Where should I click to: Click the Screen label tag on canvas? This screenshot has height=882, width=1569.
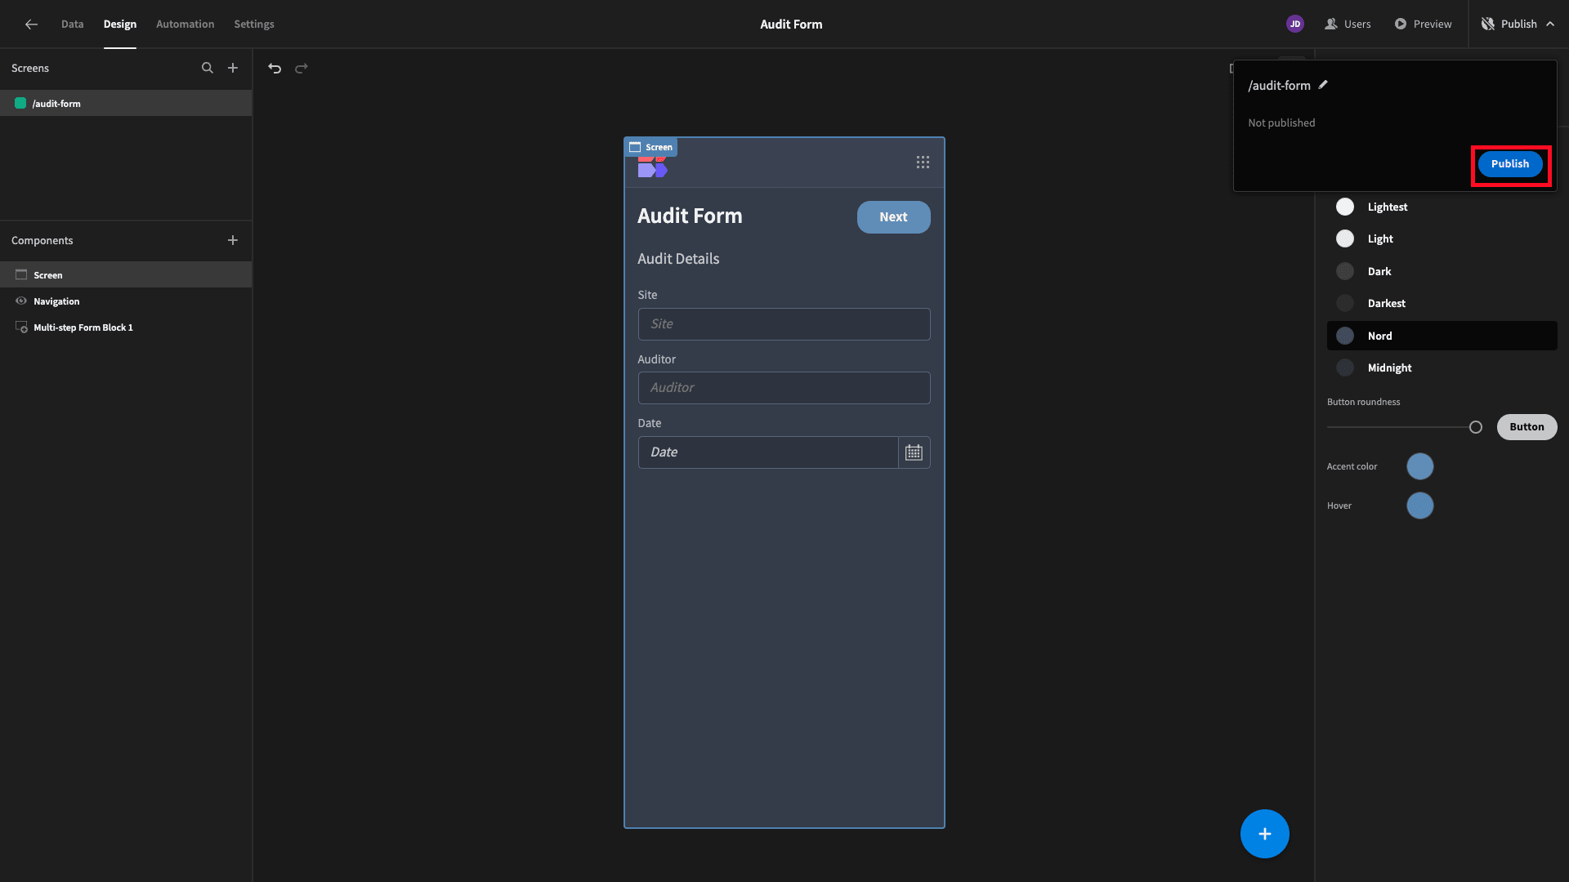[x=651, y=147]
